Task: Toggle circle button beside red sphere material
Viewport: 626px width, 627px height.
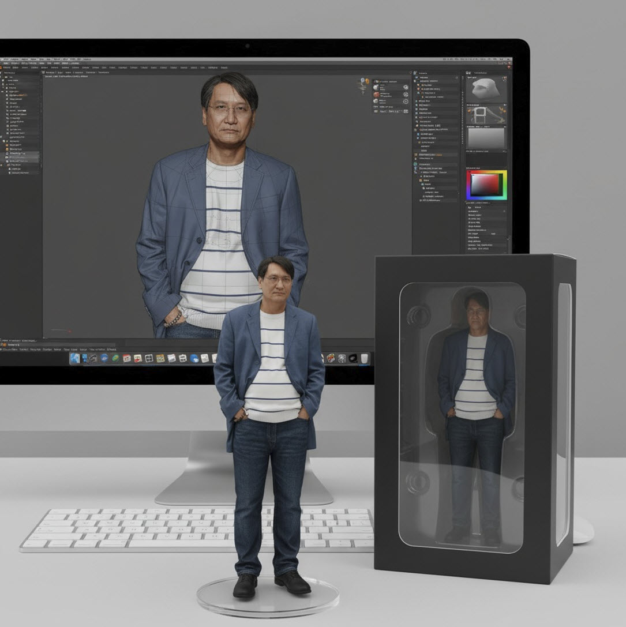Action: coord(405,95)
